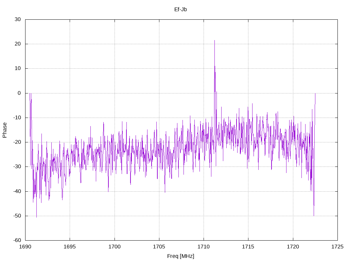Click the y-axis tick label -60
348x261 pixels.
tap(17, 240)
